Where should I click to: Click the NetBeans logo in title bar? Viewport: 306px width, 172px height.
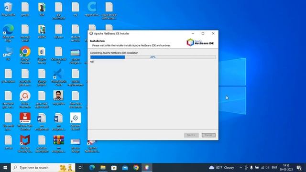91,33
